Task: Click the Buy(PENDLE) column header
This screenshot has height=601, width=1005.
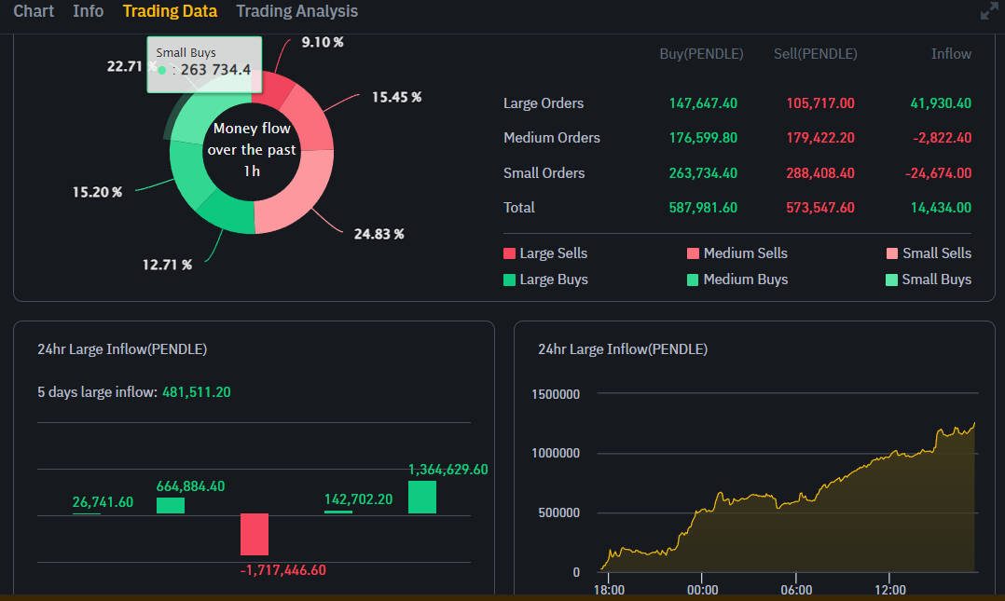Action: 701,54
